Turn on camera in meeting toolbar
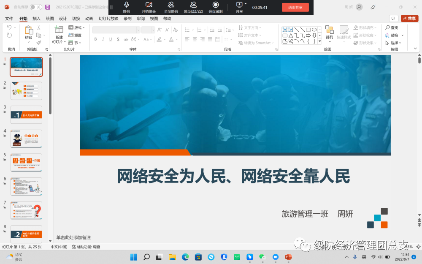The width and height of the screenshot is (422, 264). 149,6
